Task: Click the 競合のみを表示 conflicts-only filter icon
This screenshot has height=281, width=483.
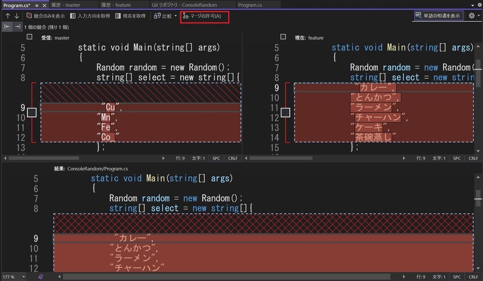Action: pos(29,15)
